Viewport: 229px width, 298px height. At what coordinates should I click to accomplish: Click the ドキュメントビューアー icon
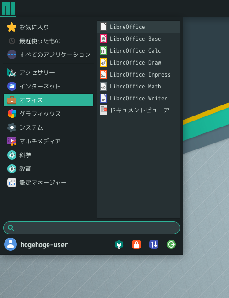coord(104,110)
